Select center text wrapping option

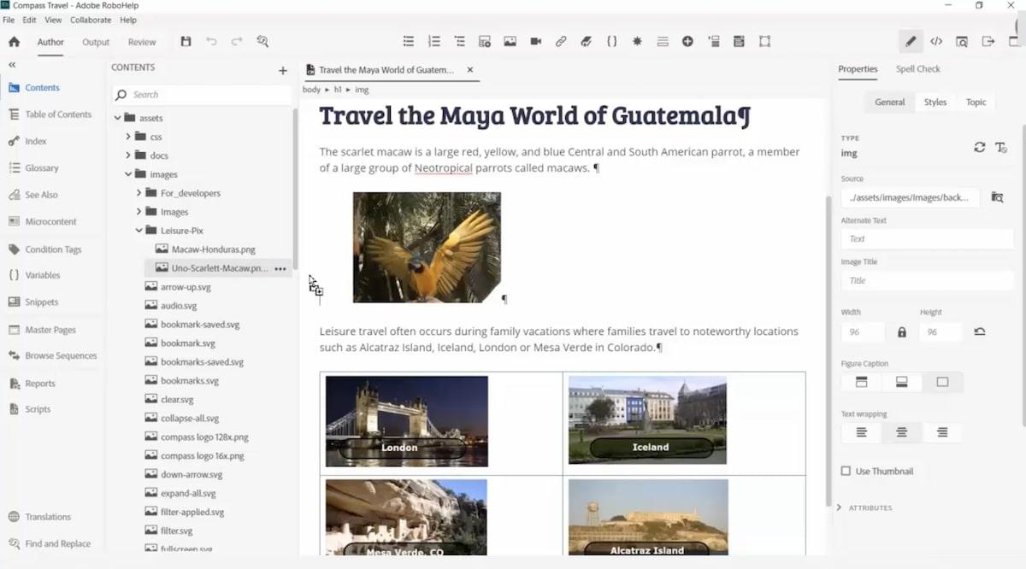(901, 432)
